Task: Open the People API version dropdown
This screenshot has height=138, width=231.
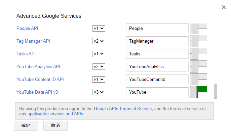Action: coord(99,29)
